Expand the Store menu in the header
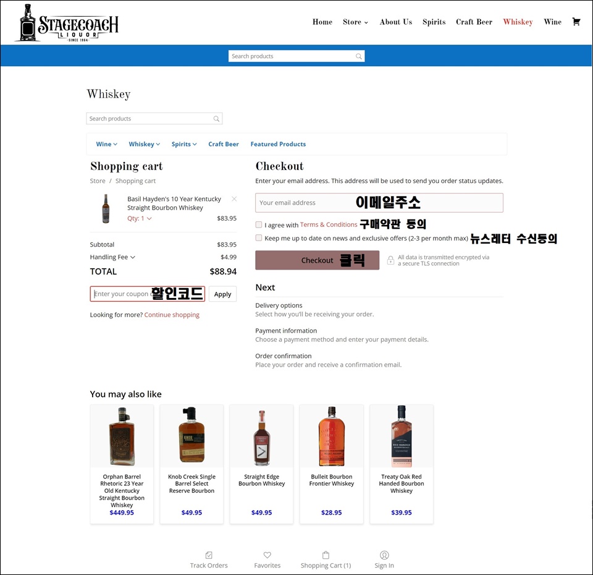This screenshot has width=593, height=575. pos(355,22)
